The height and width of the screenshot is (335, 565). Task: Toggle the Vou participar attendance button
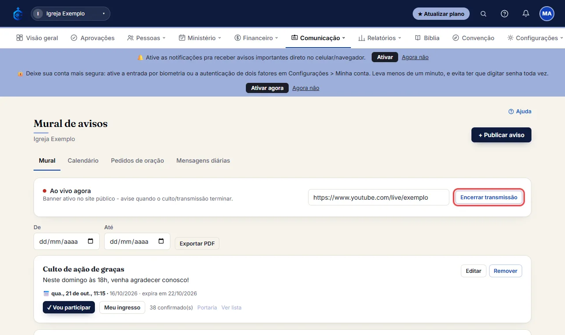tap(69, 307)
